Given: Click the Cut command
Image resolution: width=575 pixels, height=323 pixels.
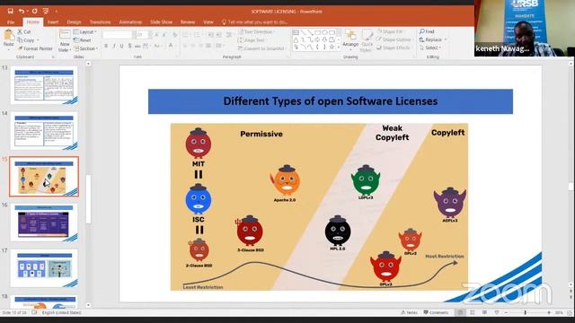Looking at the screenshot, I should 24,32.
